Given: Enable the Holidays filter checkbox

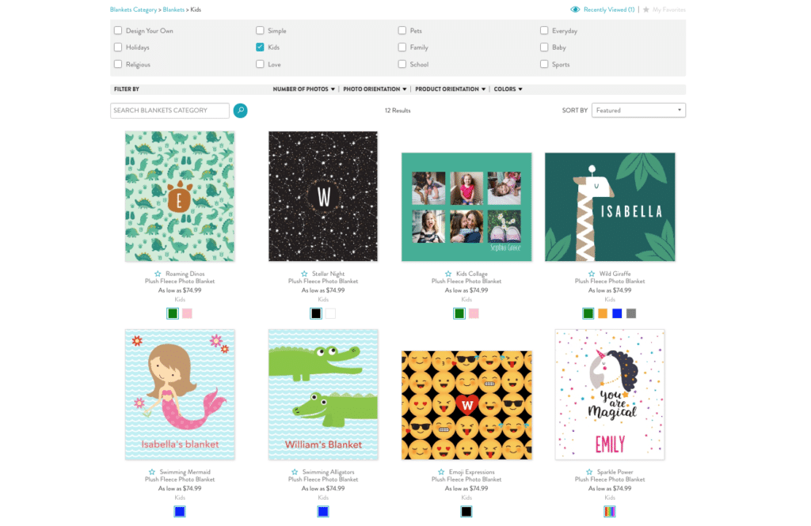Looking at the screenshot, I should tap(118, 47).
